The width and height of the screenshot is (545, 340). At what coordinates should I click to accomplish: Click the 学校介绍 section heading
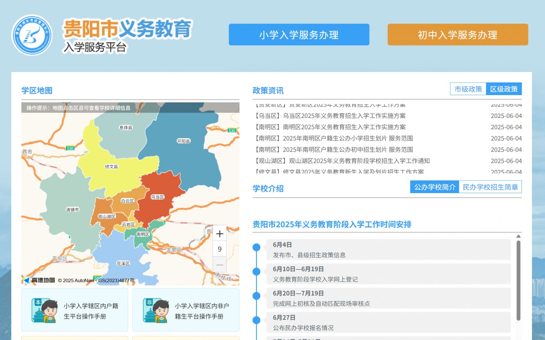[x=268, y=188]
